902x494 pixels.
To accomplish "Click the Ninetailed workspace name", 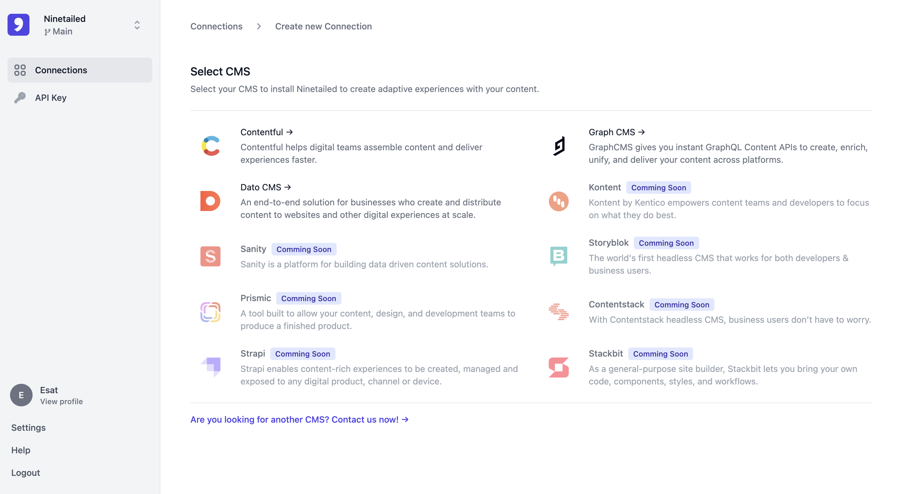I will (x=65, y=19).
